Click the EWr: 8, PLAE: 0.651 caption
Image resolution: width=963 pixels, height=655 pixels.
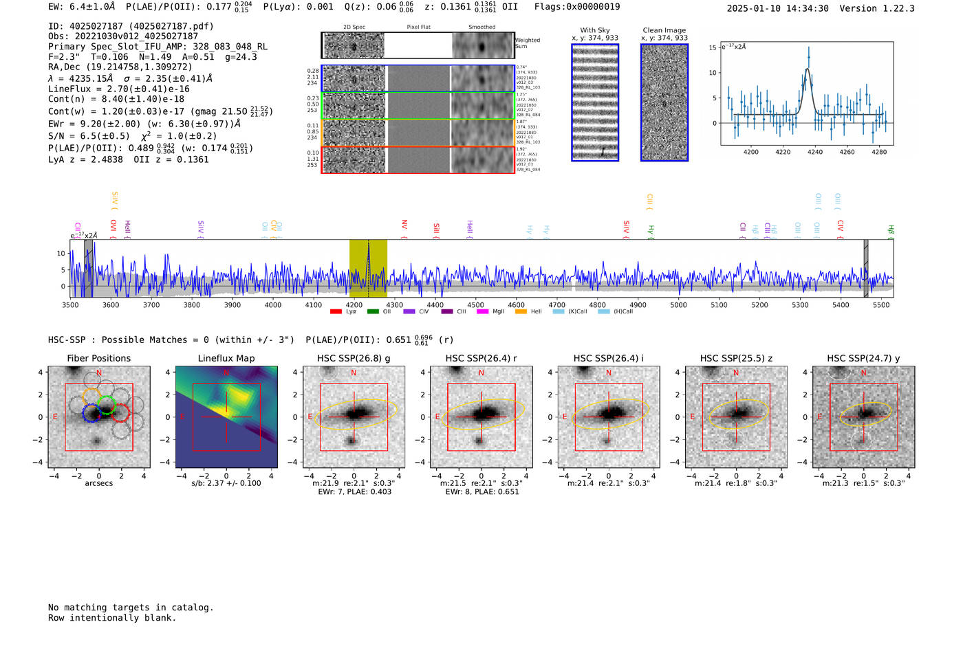(x=481, y=492)
